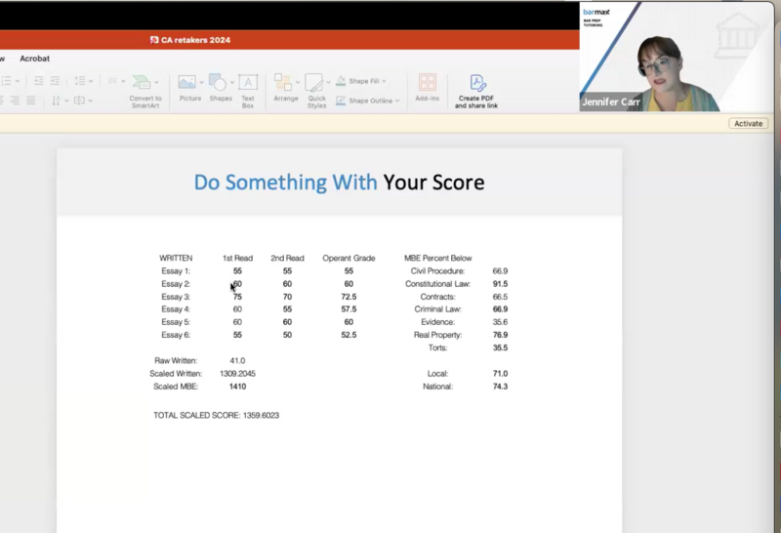Viewport: 781px width, 533px height.
Task: Open Quick Styles icon
Action: (314, 83)
